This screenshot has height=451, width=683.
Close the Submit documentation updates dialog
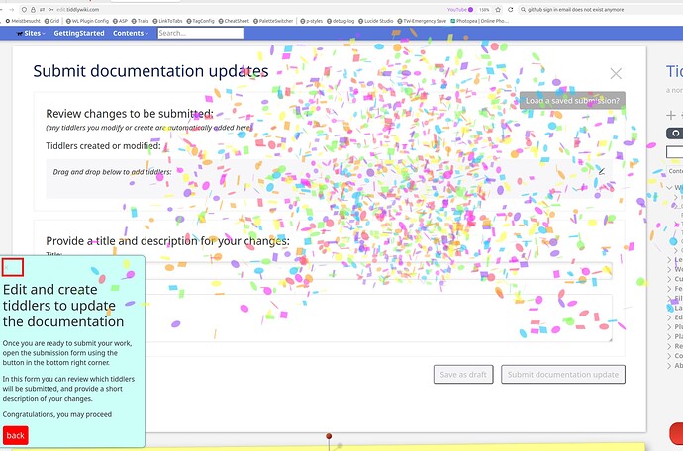[616, 73]
